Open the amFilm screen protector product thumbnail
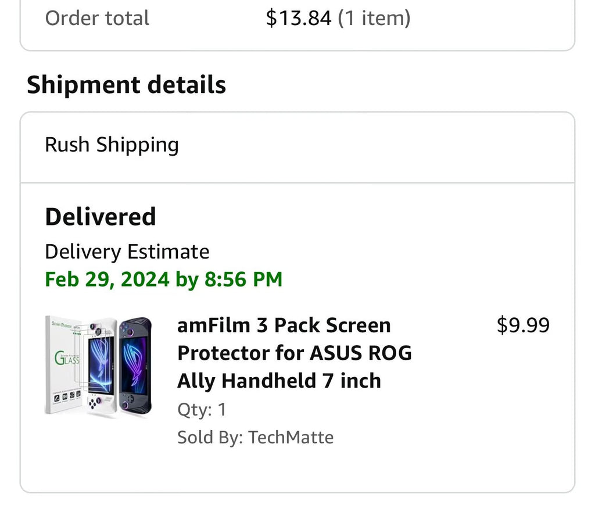 (x=98, y=366)
